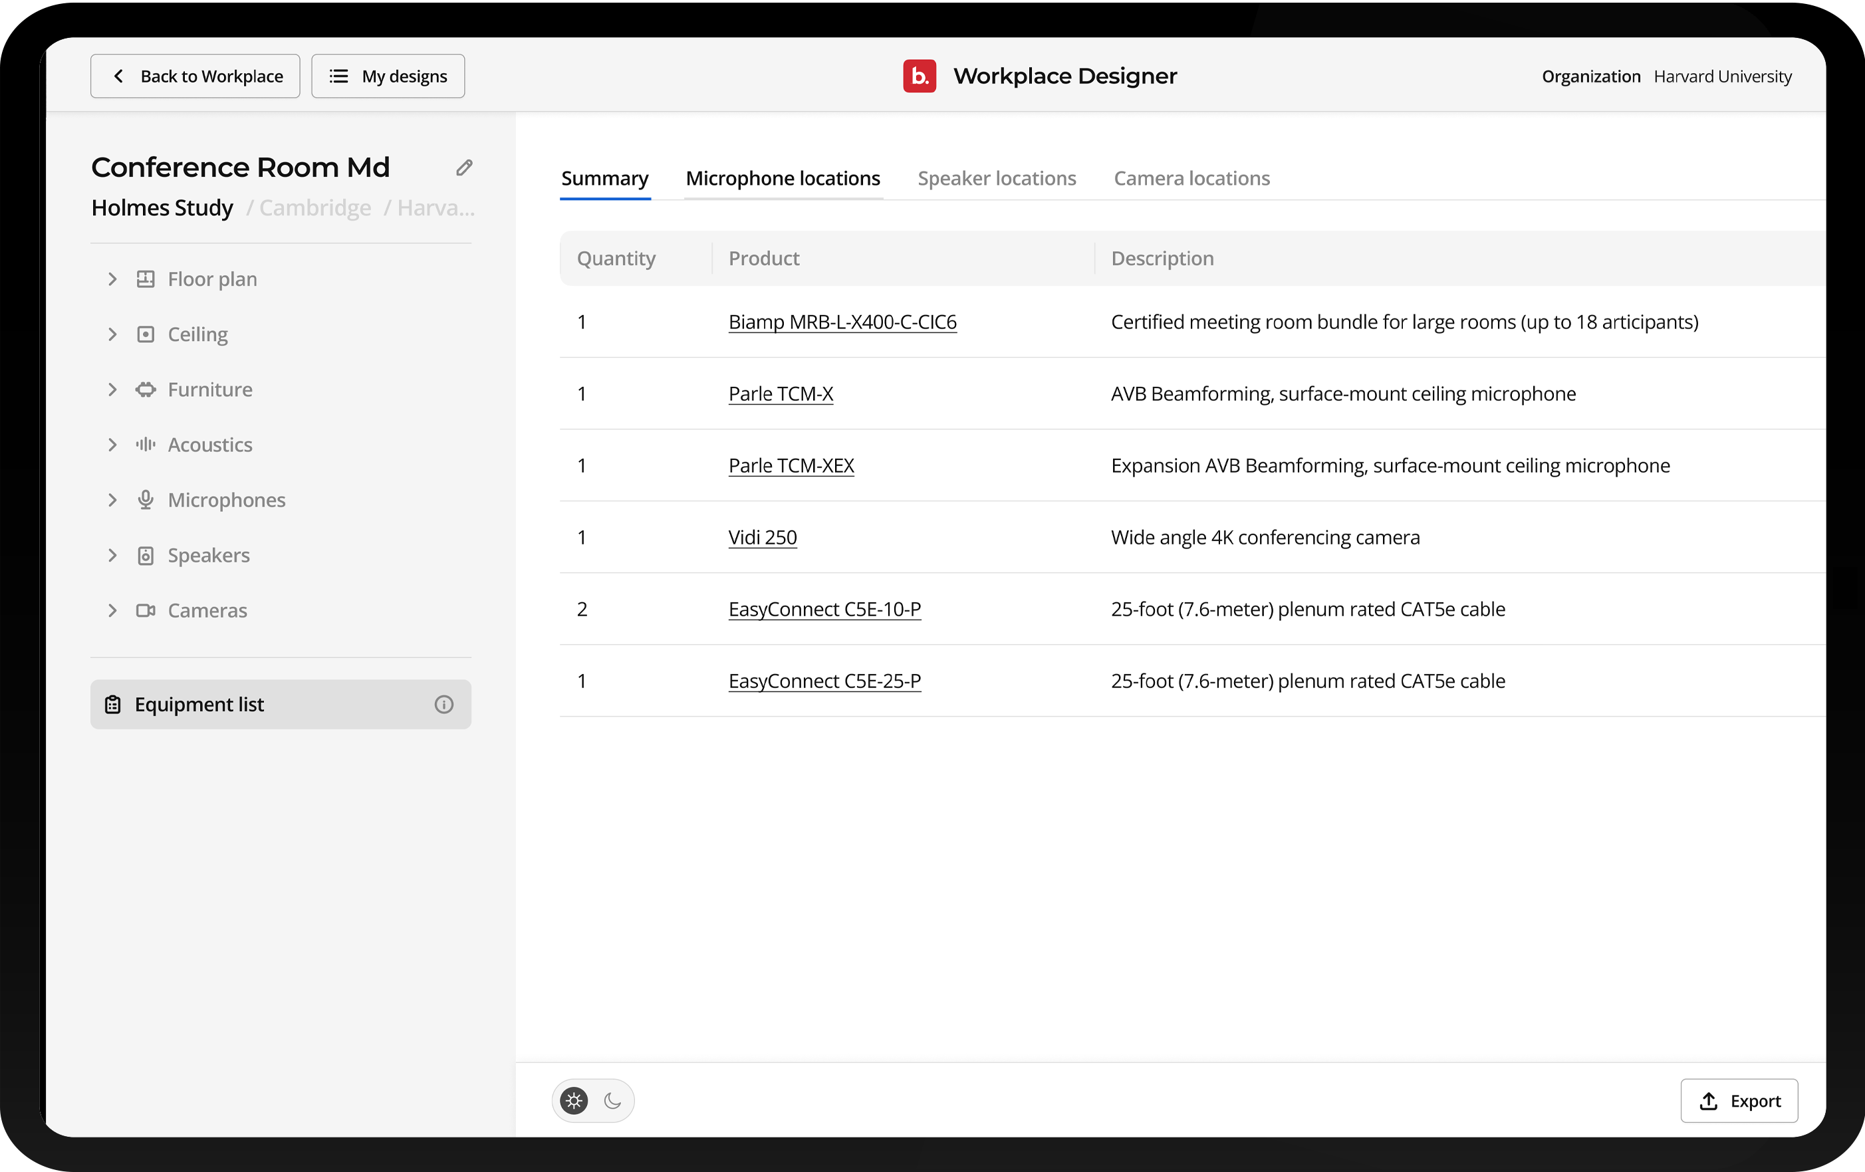Click the Ceiling icon in sidebar

coord(146,334)
